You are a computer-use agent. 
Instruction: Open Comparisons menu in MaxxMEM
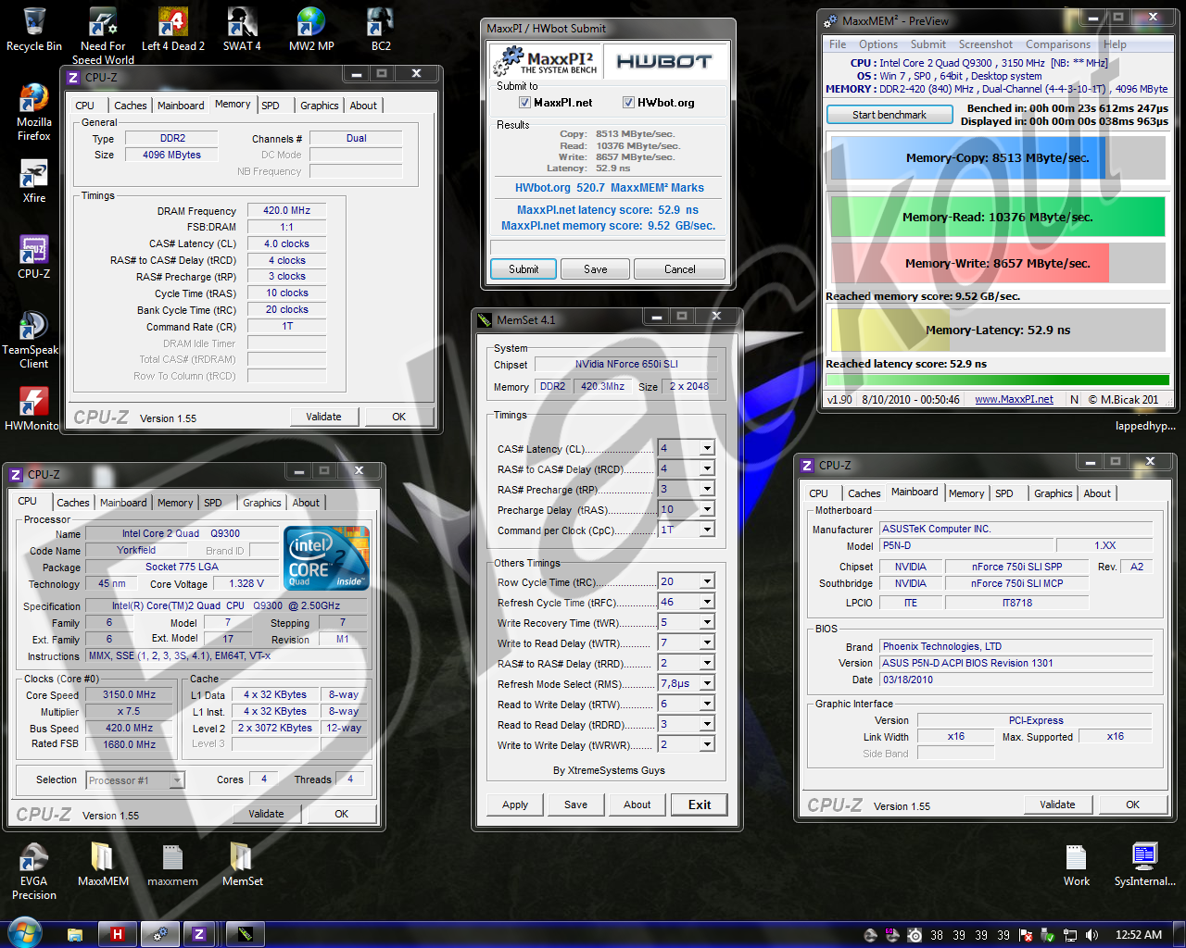pyautogui.click(x=1057, y=44)
